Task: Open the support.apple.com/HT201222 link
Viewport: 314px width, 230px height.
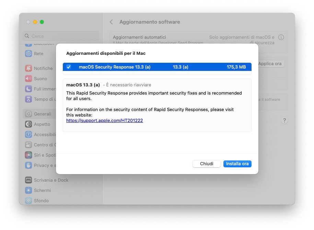Action: pos(105,120)
